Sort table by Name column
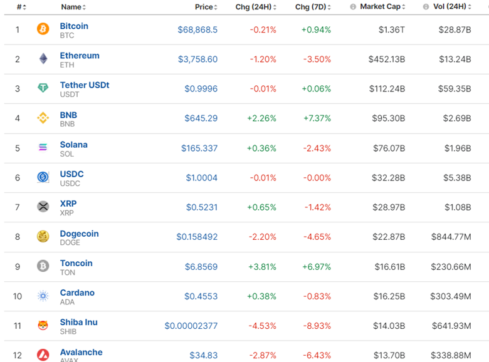The height and width of the screenshot is (362, 489). (73, 7)
